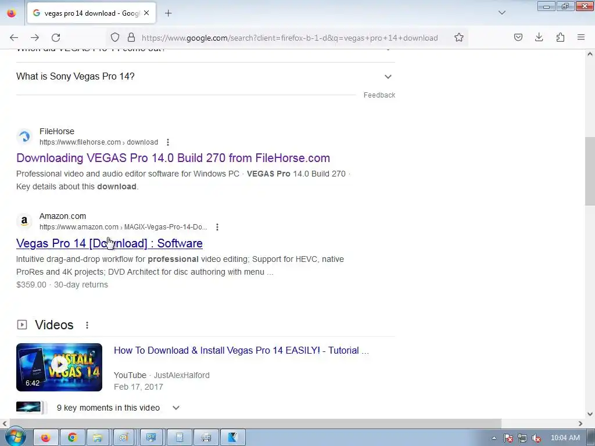Image resolution: width=595 pixels, height=446 pixels.
Task: Click the network tray icon
Action: point(522,438)
